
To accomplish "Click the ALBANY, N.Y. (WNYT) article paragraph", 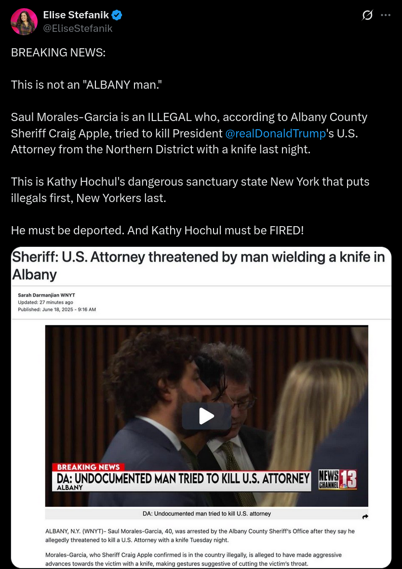I will [200, 536].
